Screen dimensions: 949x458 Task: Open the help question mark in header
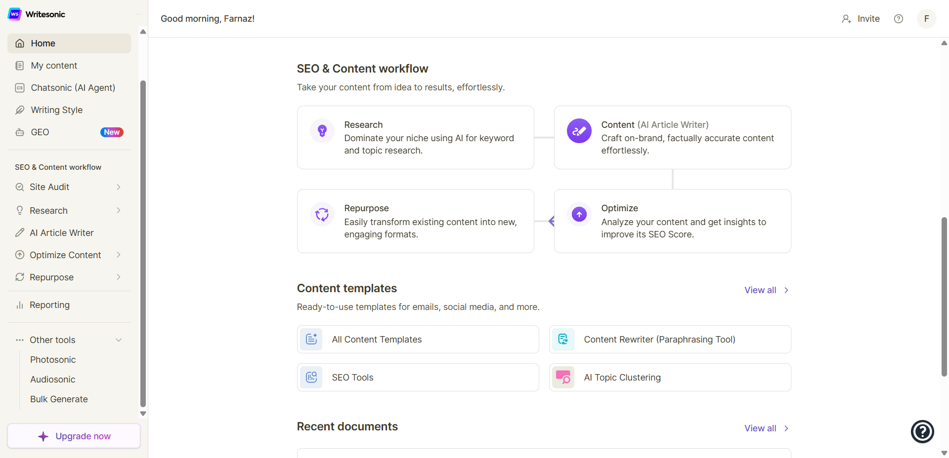point(899,19)
